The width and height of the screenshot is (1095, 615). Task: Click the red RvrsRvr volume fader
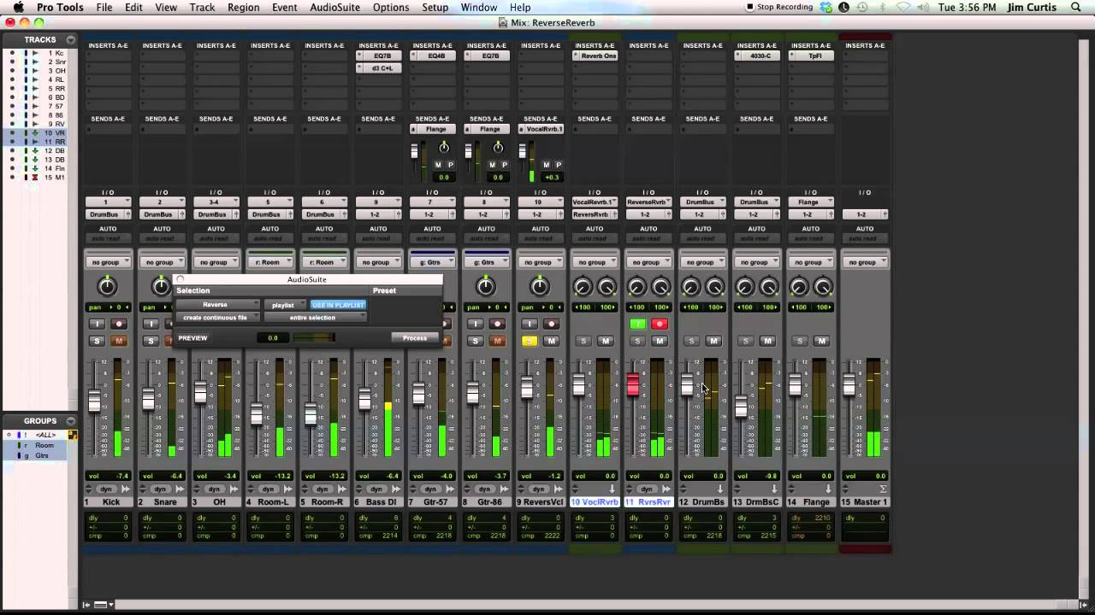tap(633, 386)
